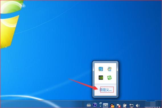Click the document-with-orange-ring icon in tray popup
The image size is (162, 108).
[109, 69]
